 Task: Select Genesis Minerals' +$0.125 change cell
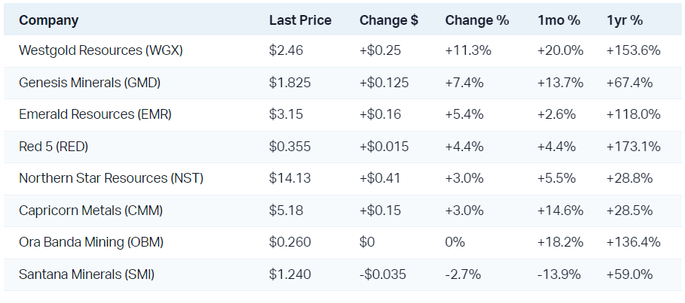384,83
